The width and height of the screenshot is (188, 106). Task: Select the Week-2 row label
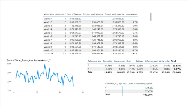pos(48,22)
